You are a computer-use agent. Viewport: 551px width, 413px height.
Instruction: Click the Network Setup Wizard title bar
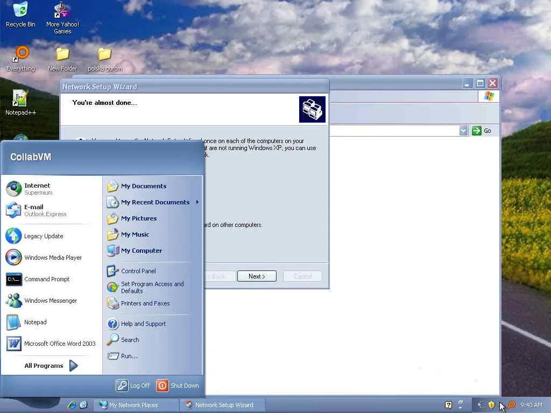click(195, 87)
